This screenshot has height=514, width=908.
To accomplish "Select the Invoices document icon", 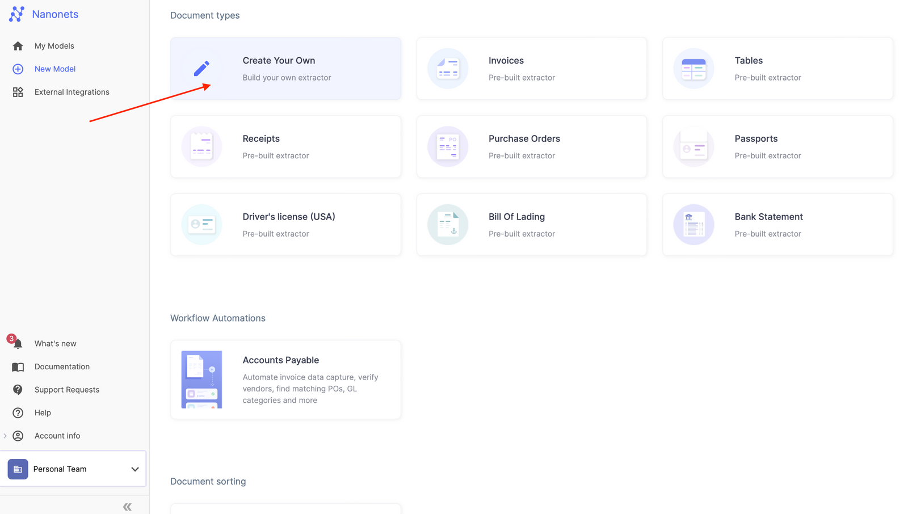I will (x=448, y=68).
